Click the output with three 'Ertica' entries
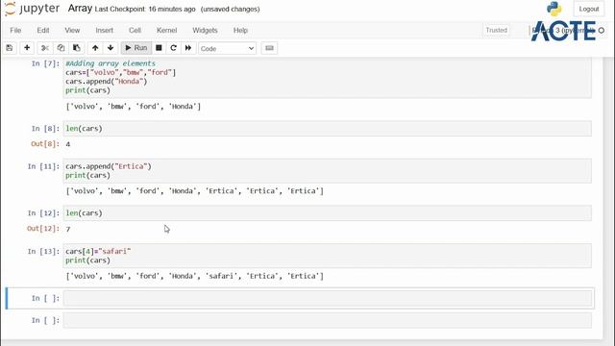Screen dimensions: 615x346 194,191
